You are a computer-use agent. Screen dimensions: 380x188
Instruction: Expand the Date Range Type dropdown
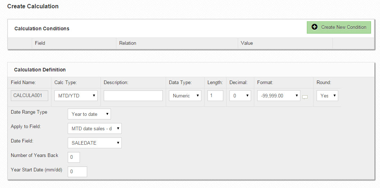point(89,114)
